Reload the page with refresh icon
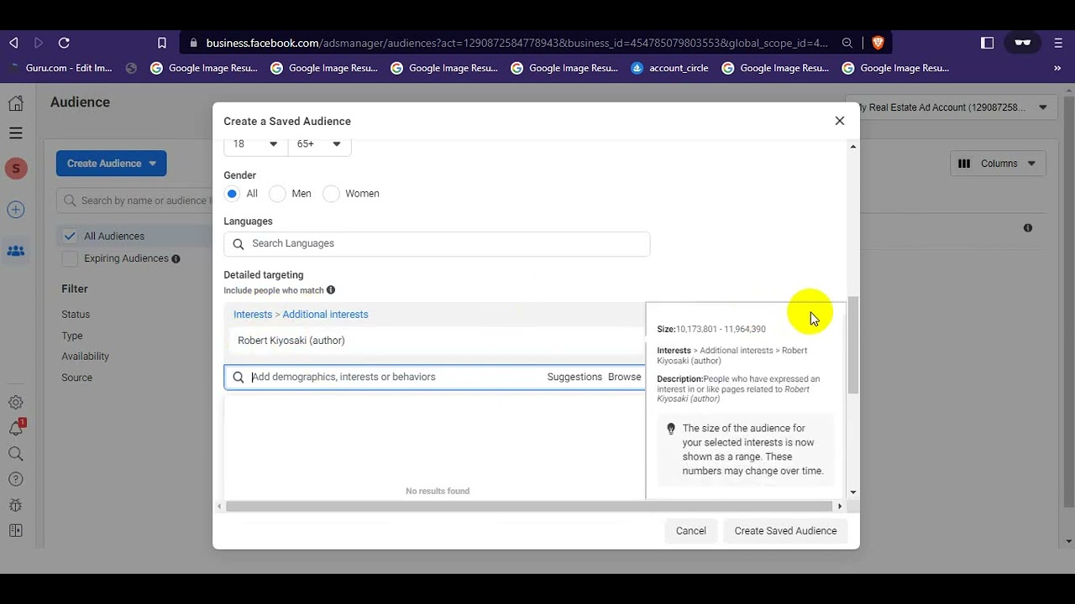This screenshot has height=604, width=1075. point(64,43)
